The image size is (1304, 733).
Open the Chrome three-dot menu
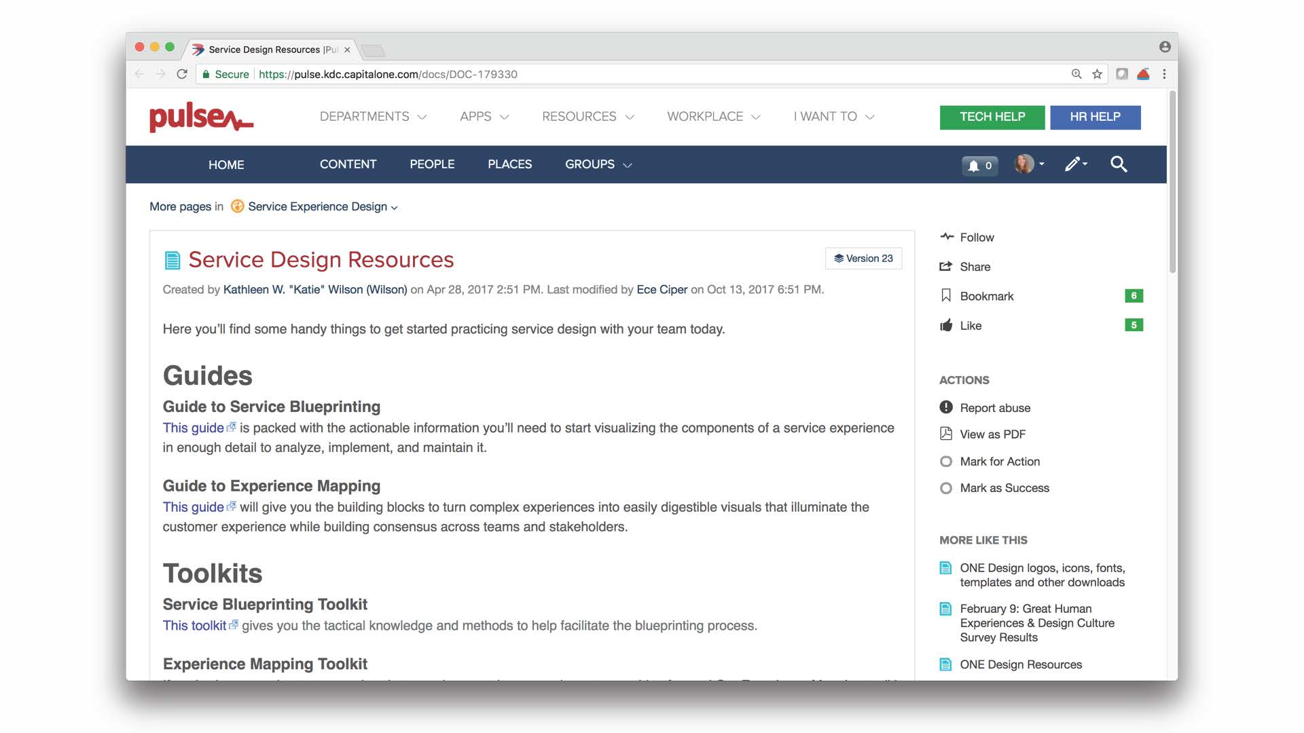pos(1164,74)
